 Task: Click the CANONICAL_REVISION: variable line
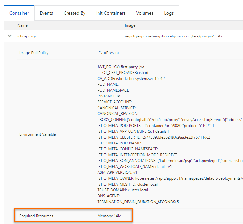coord(118,114)
